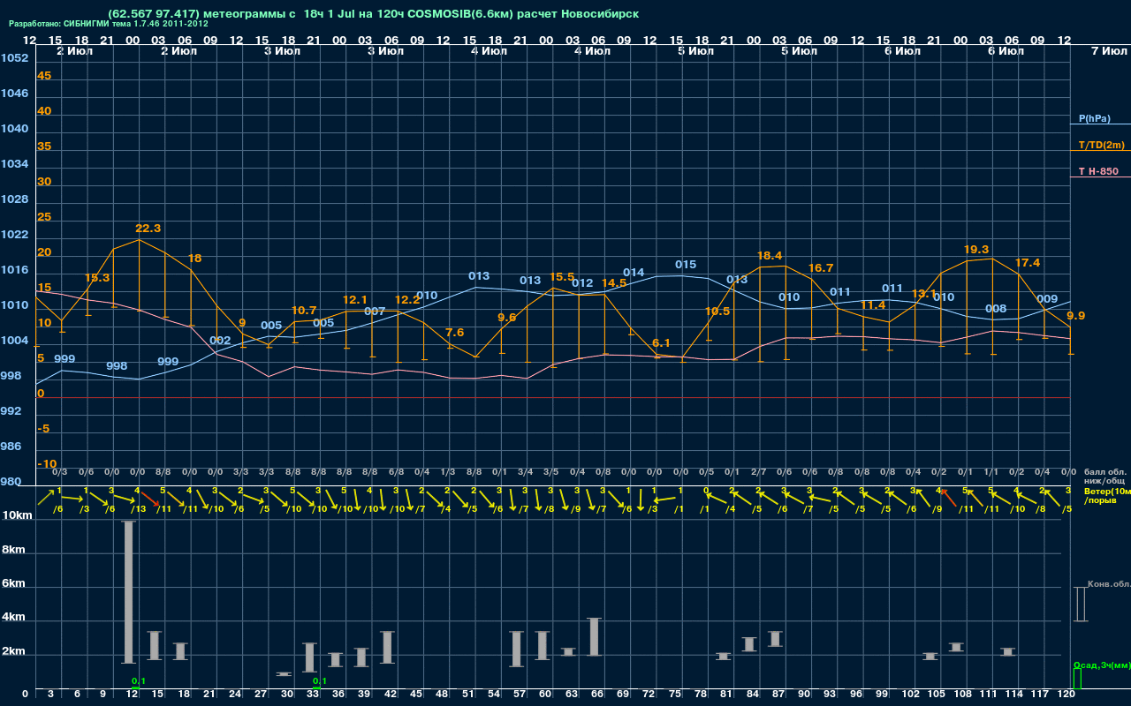Click the convective cloud bar above hour 66

595,636
